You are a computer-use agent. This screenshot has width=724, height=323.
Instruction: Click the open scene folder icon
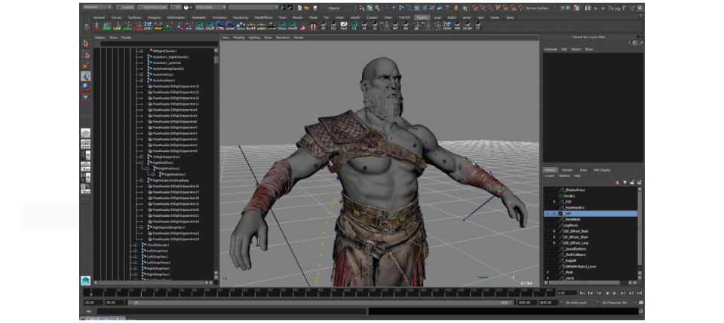coord(306,8)
